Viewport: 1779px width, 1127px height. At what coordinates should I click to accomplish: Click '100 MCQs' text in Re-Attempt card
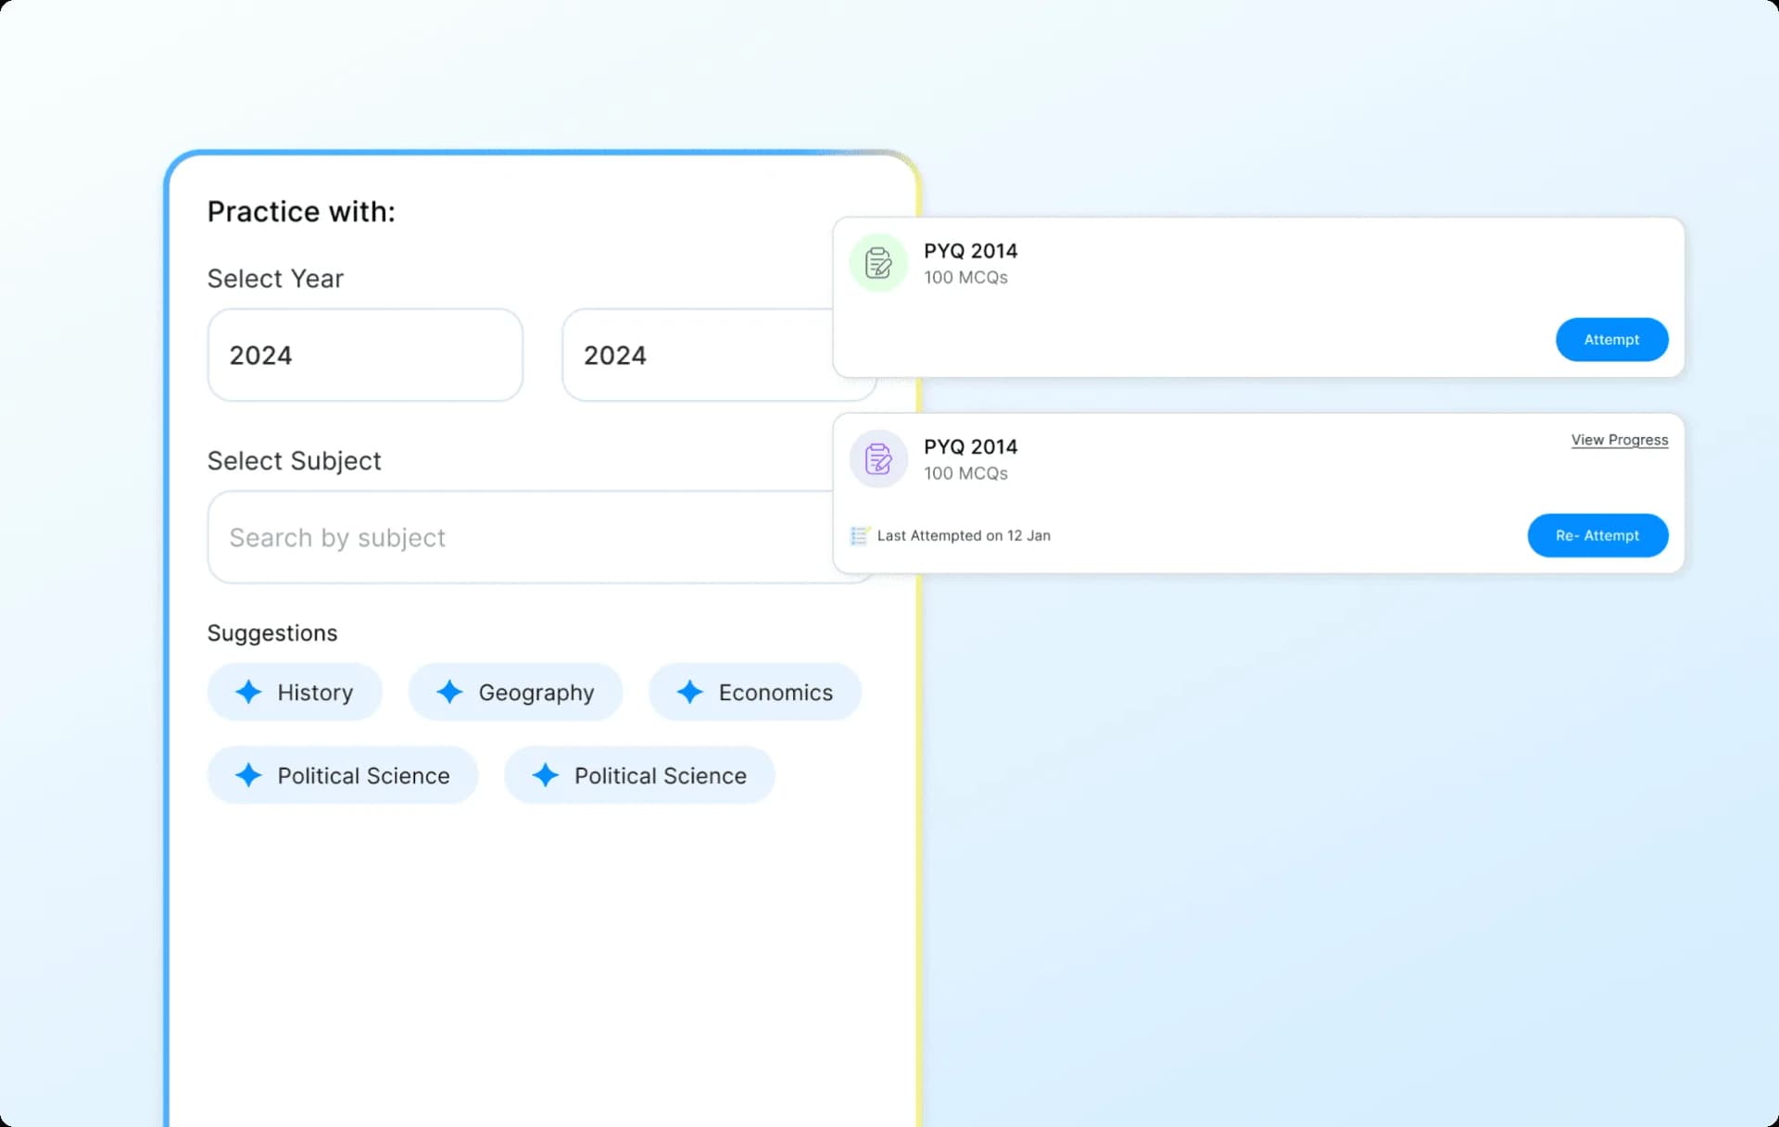point(965,473)
